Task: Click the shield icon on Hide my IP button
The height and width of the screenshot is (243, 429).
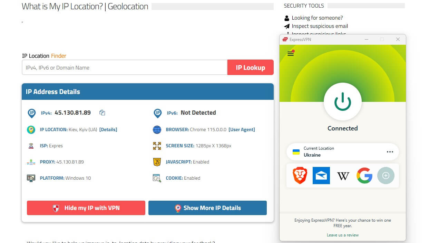Action: tap(56, 208)
